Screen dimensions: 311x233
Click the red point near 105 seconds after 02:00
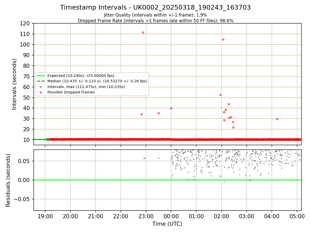pyautogui.click(x=223, y=39)
